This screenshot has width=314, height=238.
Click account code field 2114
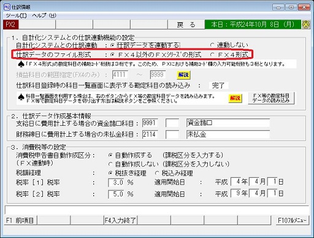tap(150, 134)
